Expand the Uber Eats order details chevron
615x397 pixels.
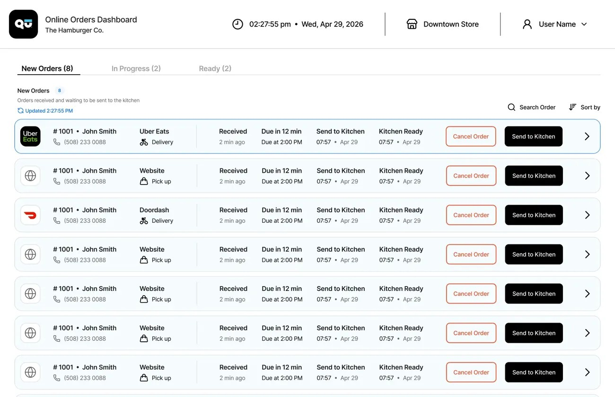pyautogui.click(x=587, y=136)
